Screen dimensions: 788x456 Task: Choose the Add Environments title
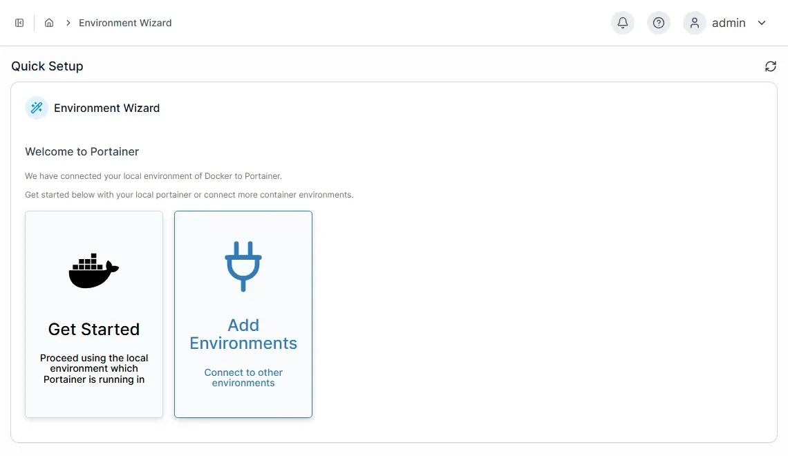pos(243,334)
